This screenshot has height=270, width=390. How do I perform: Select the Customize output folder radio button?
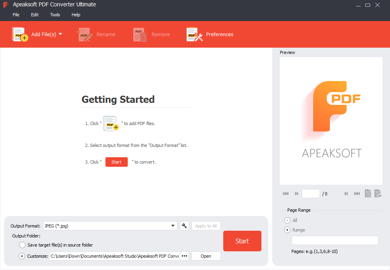[22, 256]
